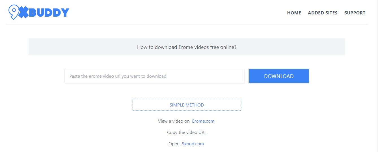
Task: Go to ADDED SITES page
Action: [x=323, y=13]
